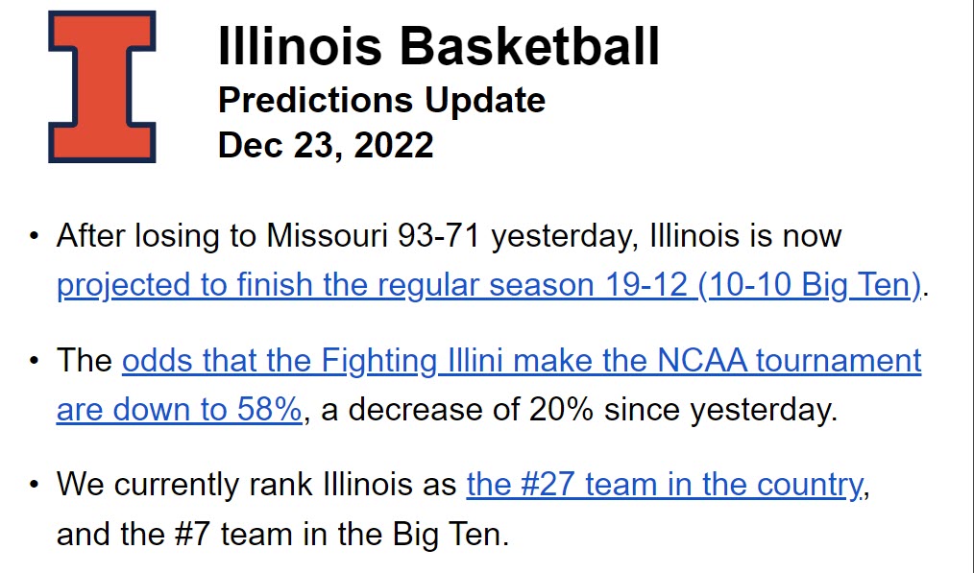Click the Dec 23, 2022 date line
The image size is (974, 573).
point(326,145)
